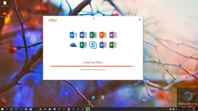Viewport: 198px width, 111px height.
Task: Open Cortana from the taskbar
Action: click(x=11, y=109)
